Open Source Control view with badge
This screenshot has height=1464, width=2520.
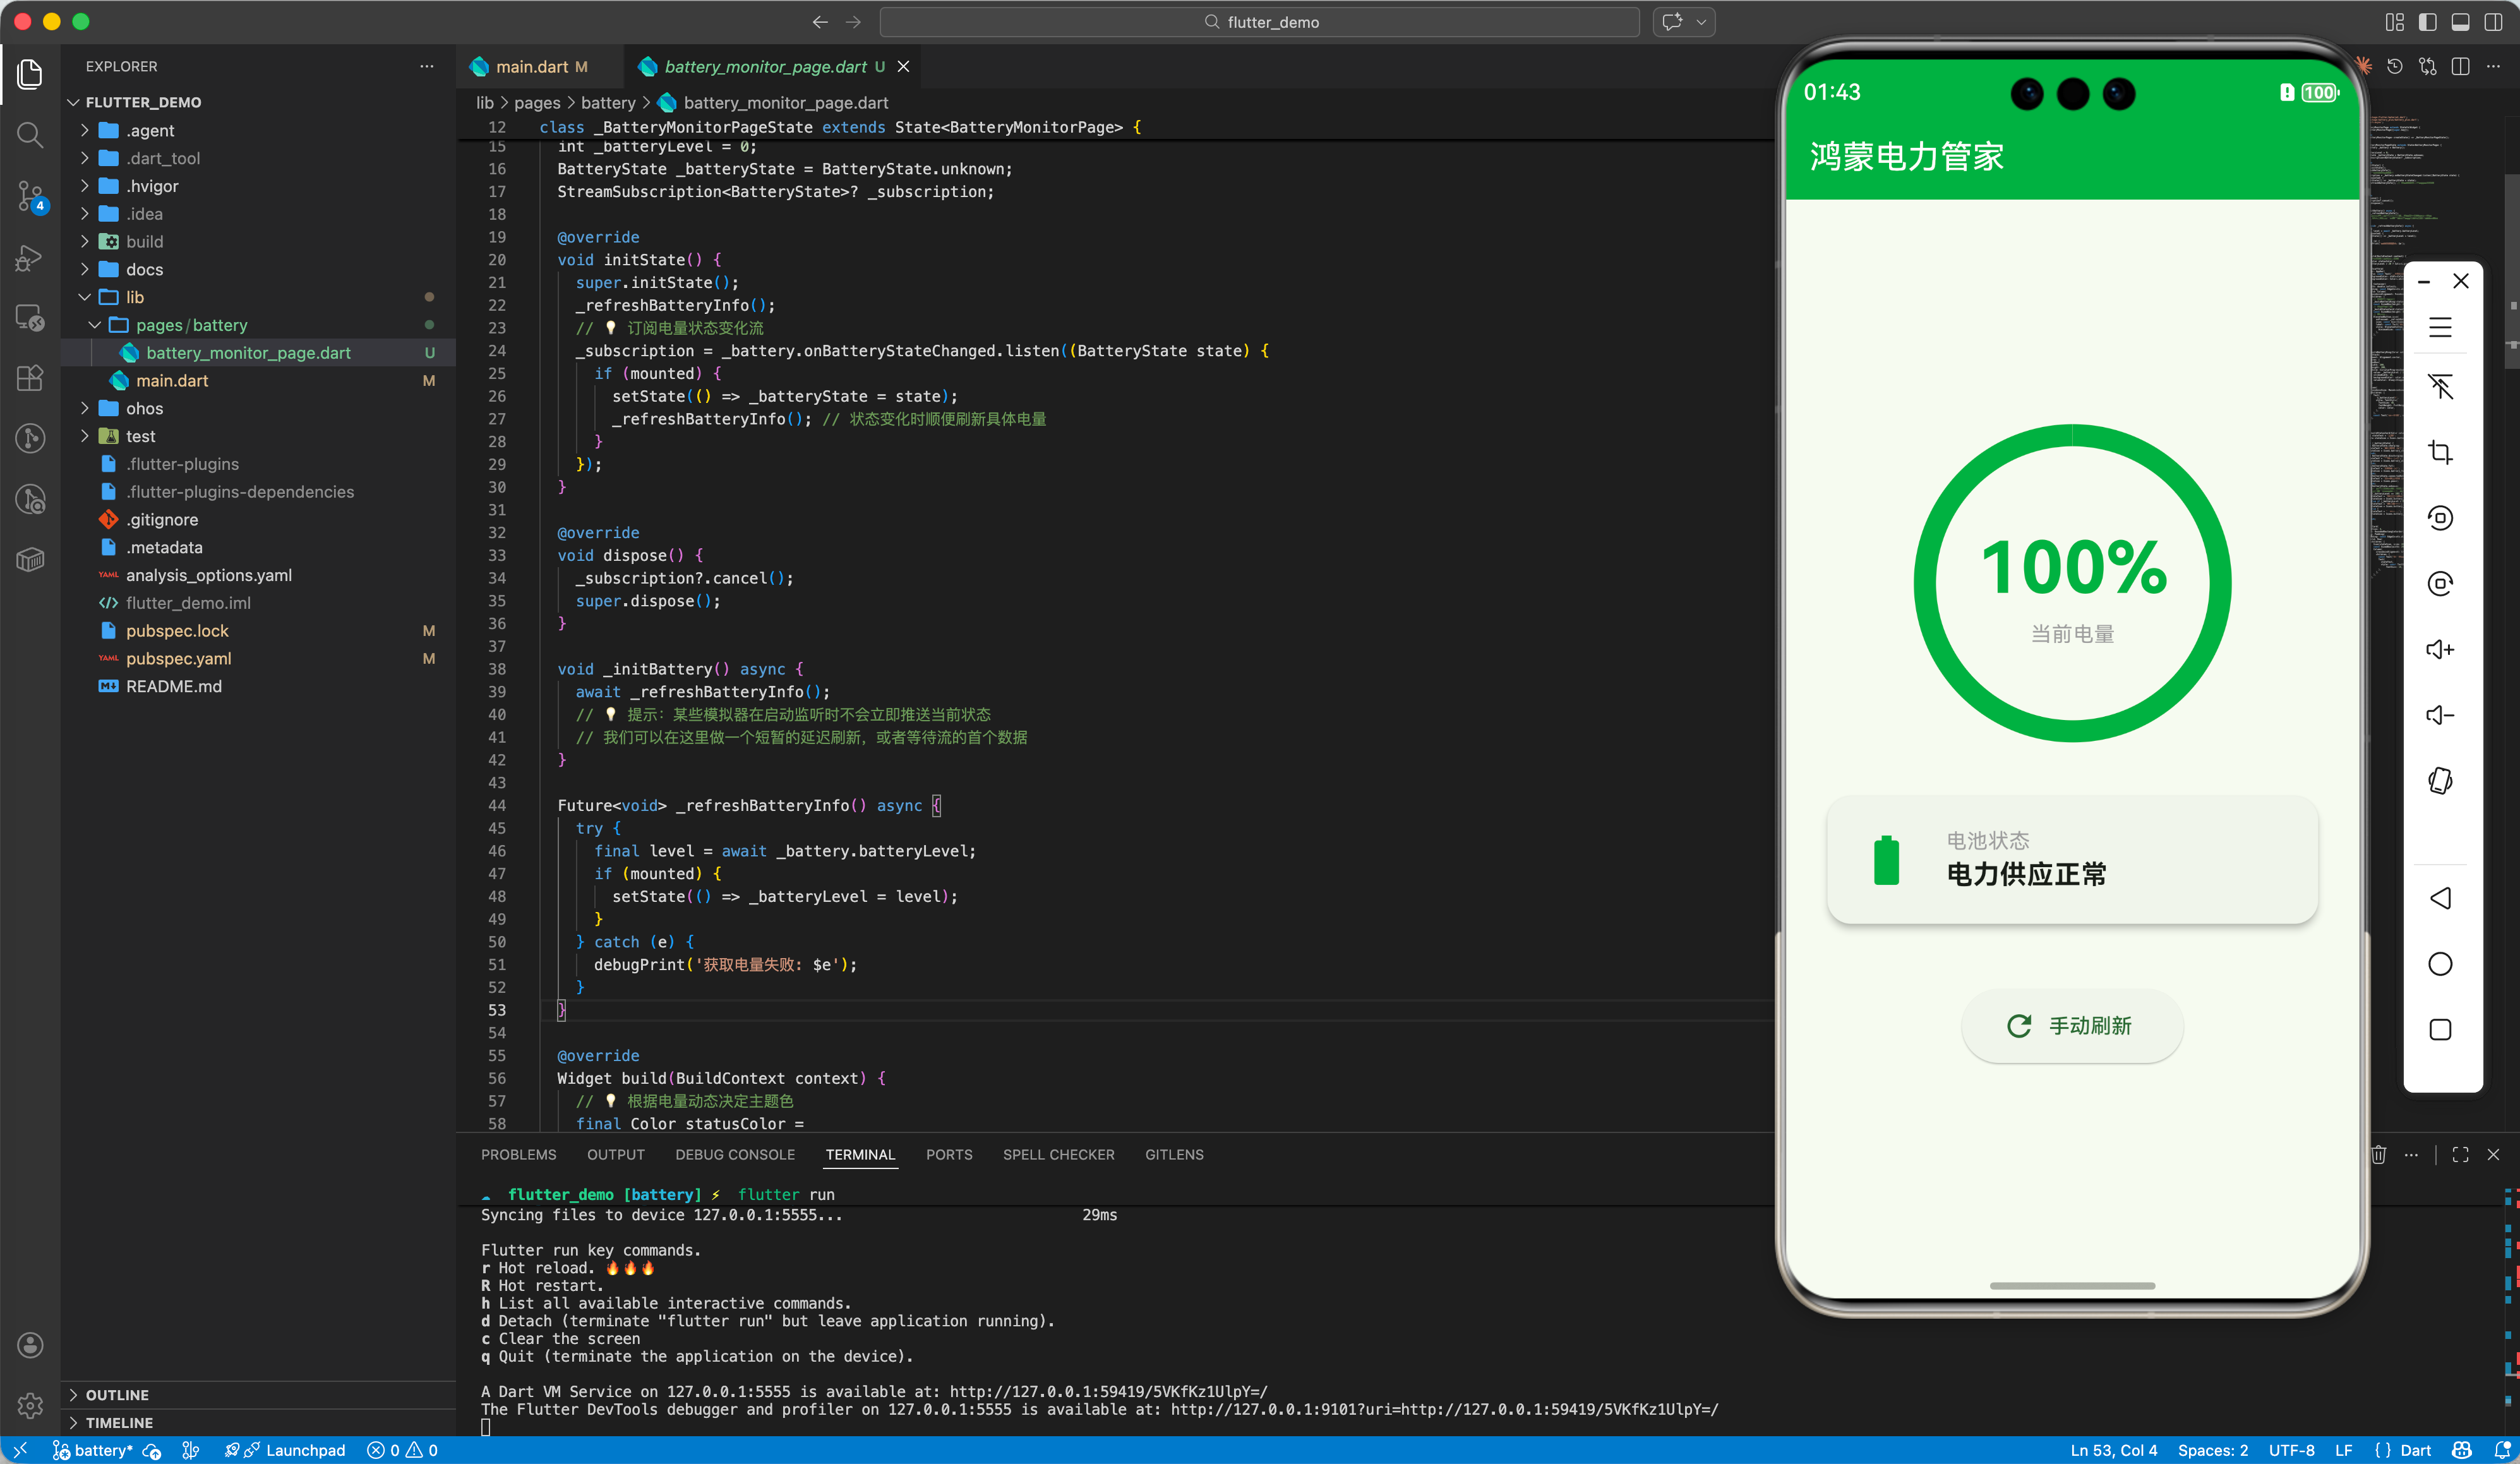coord(30,196)
